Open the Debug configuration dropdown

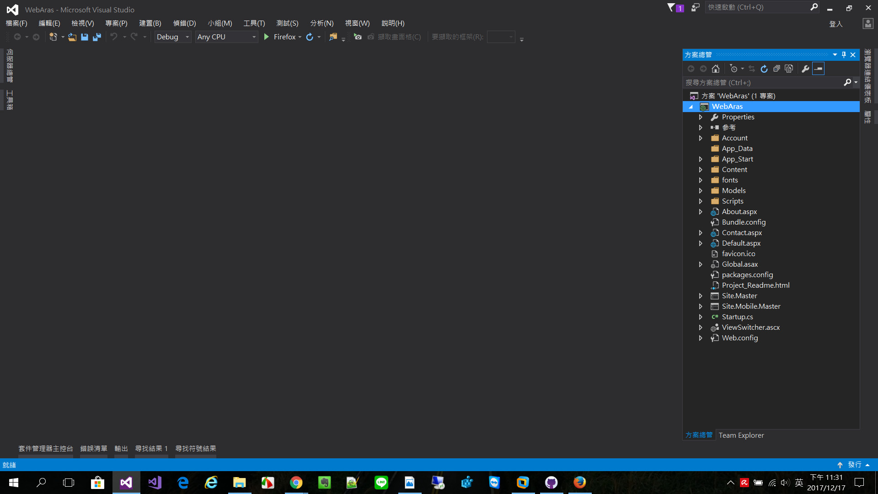187,37
